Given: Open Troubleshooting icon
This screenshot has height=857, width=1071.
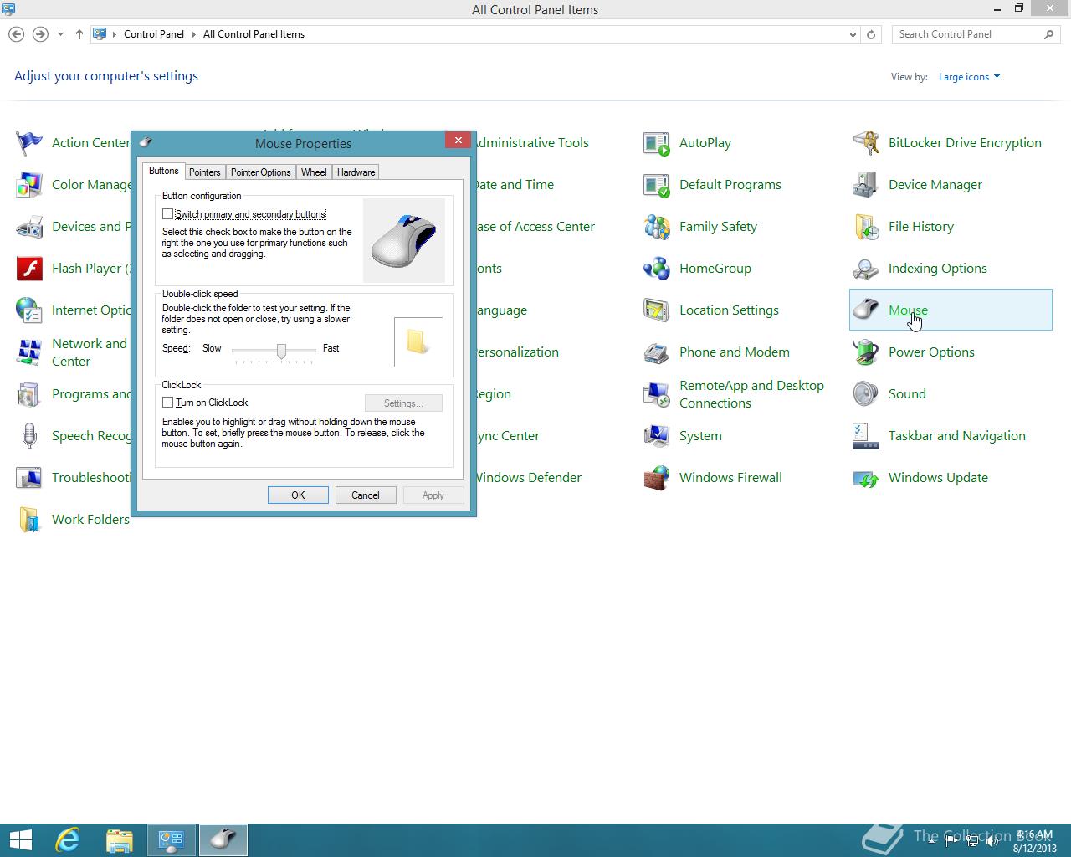Looking at the screenshot, I should coord(29,478).
